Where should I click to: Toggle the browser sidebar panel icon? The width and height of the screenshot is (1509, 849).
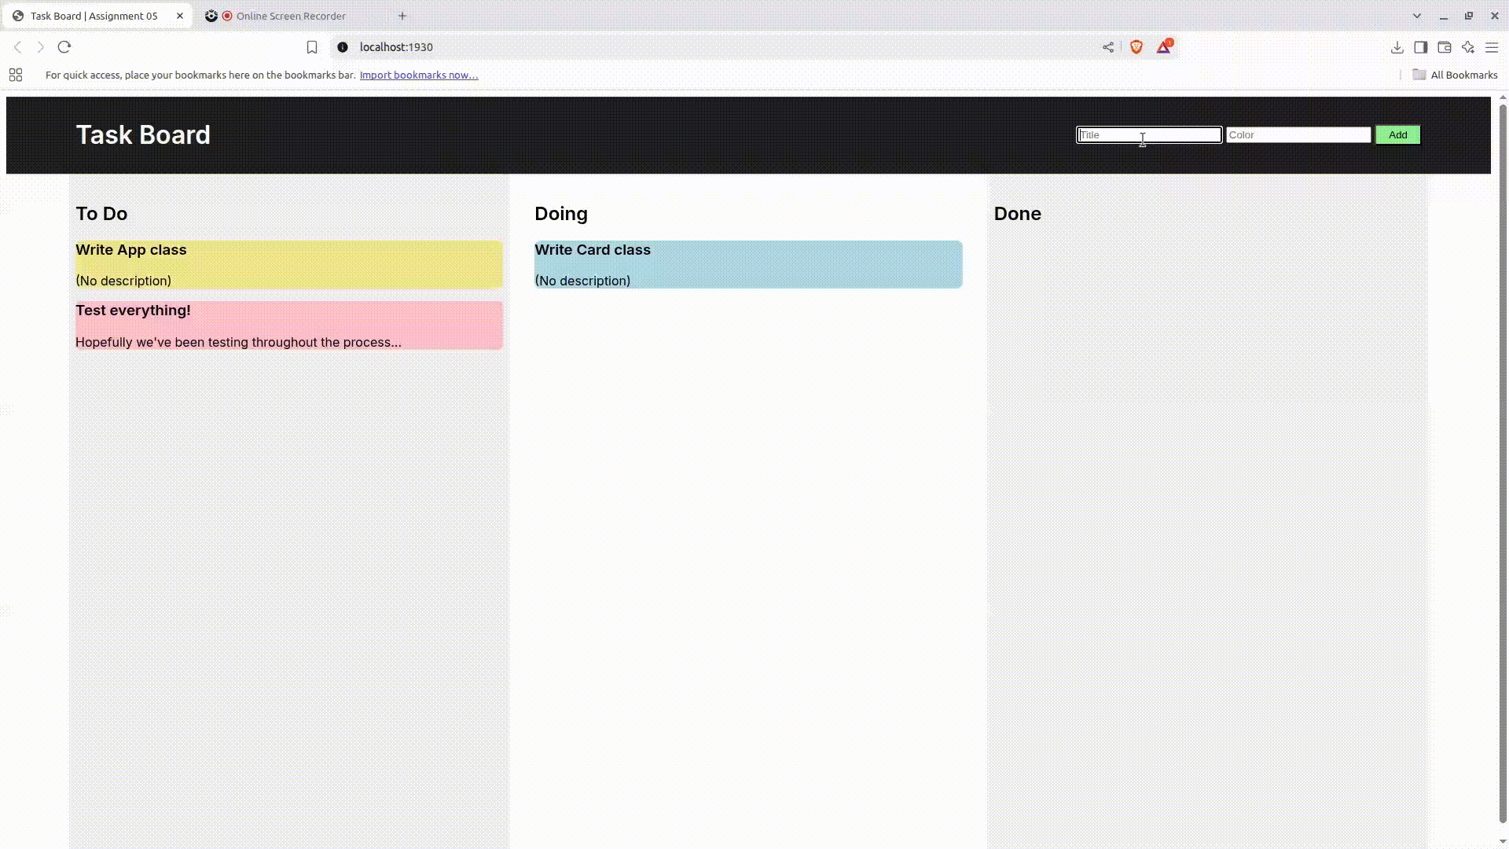click(x=1420, y=47)
